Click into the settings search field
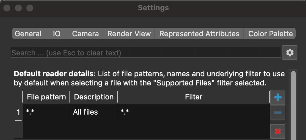The height and width of the screenshot is (140, 306). [x=146, y=53]
